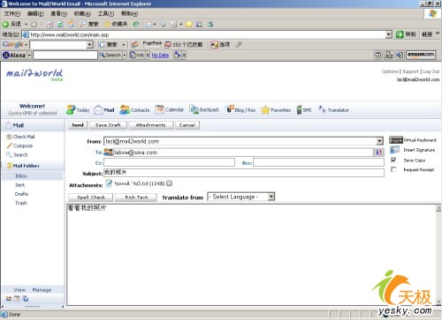The width and height of the screenshot is (442, 320).
Task: Expand the Links toolbar chevron
Action: pos(438,34)
